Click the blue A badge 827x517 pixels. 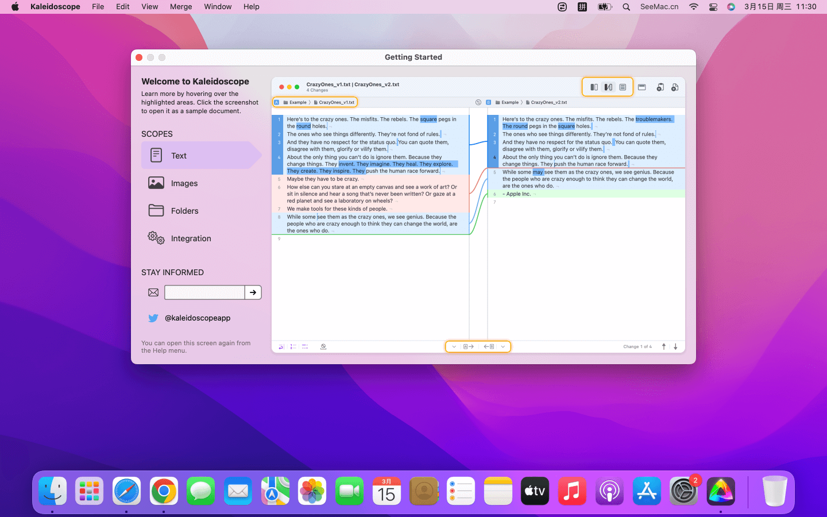click(x=276, y=102)
